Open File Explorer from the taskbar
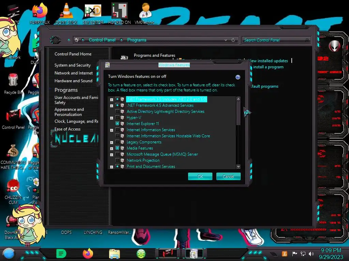Viewport: 349px width, 261px height. [115, 254]
